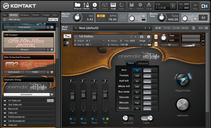
Task: Switch to the Database tab
Action: [25, 15]
